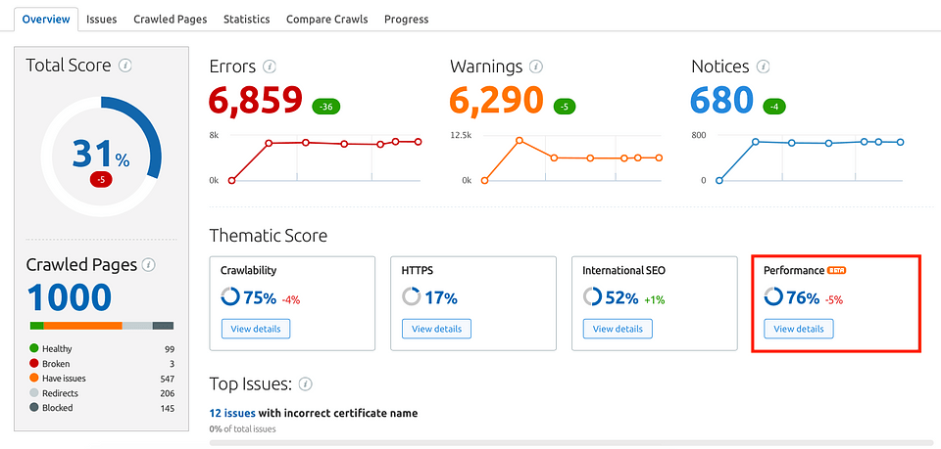Click the info icon beside Crawled Pages
Screen dimensions: 941x449
click(149, 264)
